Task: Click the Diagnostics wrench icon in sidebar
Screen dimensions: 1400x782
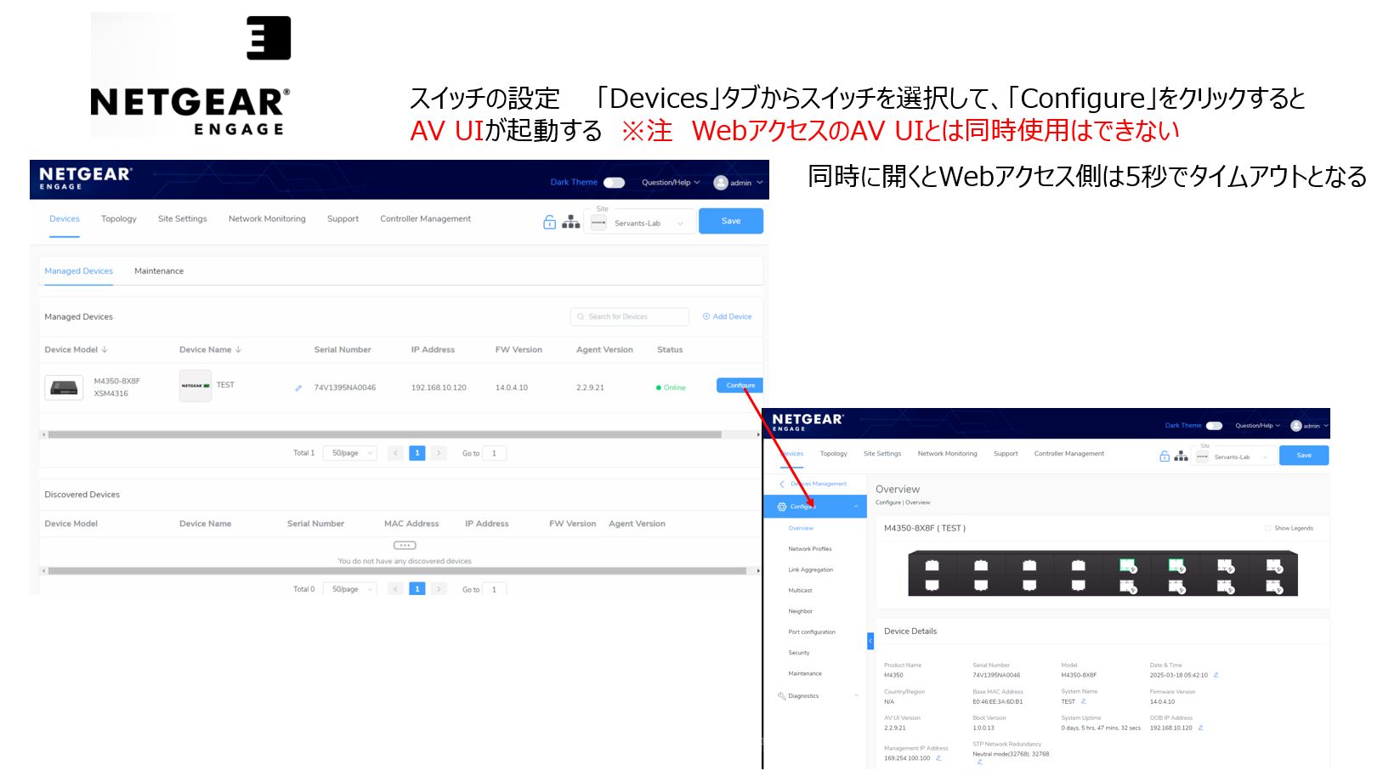Action: click(x=782, y=696)
